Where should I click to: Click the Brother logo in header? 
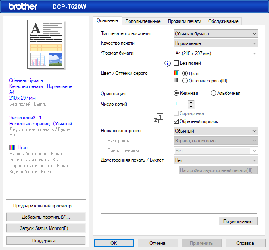(23, 6)
